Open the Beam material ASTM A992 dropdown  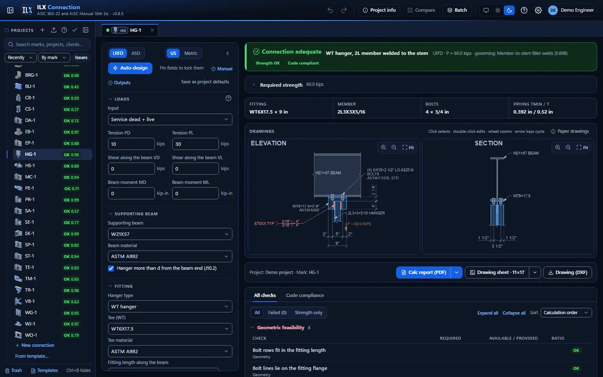tap(170, 256)
